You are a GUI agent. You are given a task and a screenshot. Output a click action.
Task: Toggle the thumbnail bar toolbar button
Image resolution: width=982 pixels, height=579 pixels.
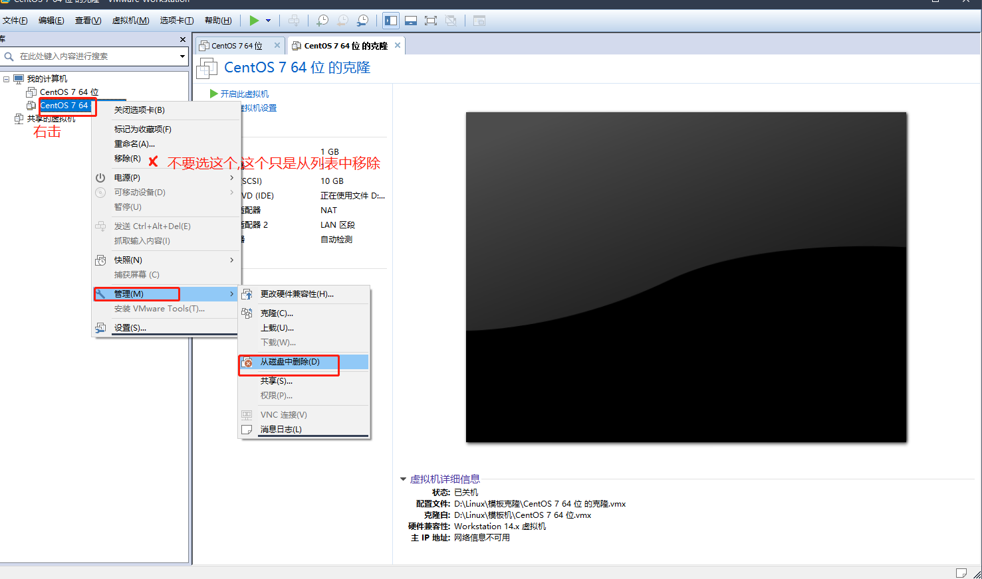[411, 21]
